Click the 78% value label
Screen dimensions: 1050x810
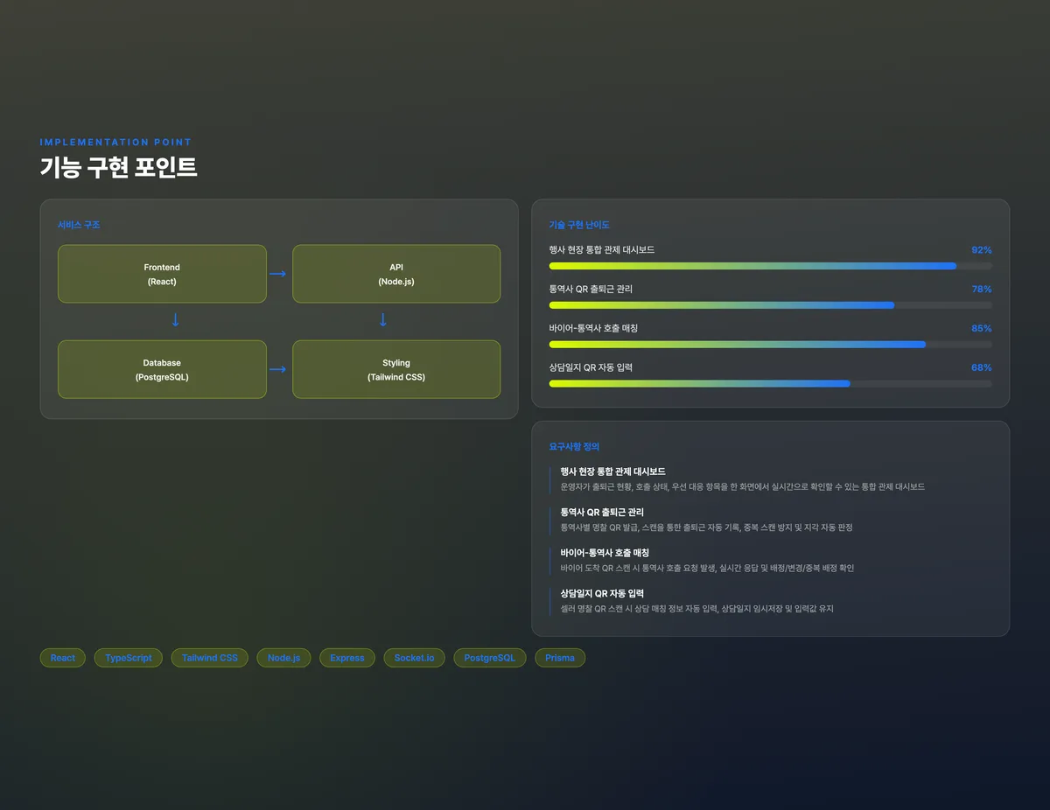pos(982,290)
